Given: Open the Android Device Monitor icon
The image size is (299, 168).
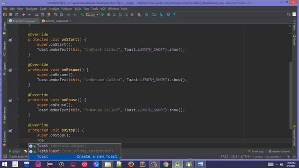Looking at the screenshot, I should (168, 14).
